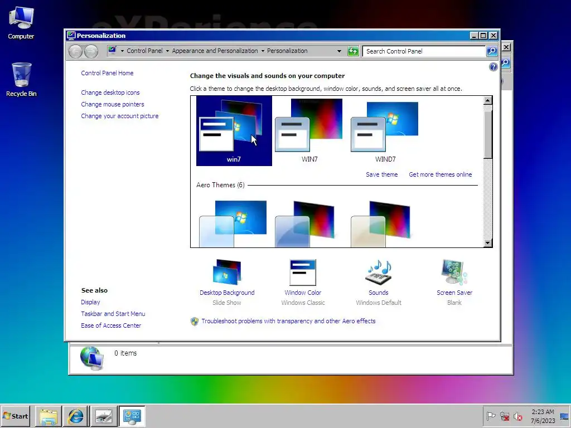This screenshot has height=428, width=571.
Task: Open the Window Color icon
Action: pos(303,272)
